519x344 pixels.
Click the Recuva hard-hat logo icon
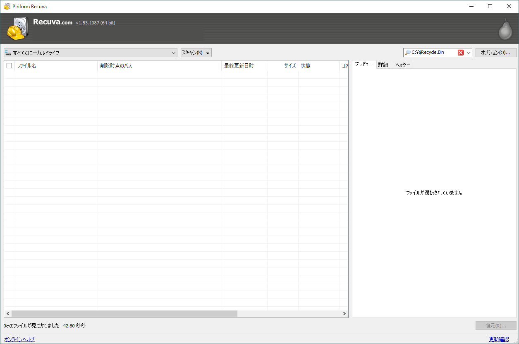pyautogui.click(x=17, y=29)
